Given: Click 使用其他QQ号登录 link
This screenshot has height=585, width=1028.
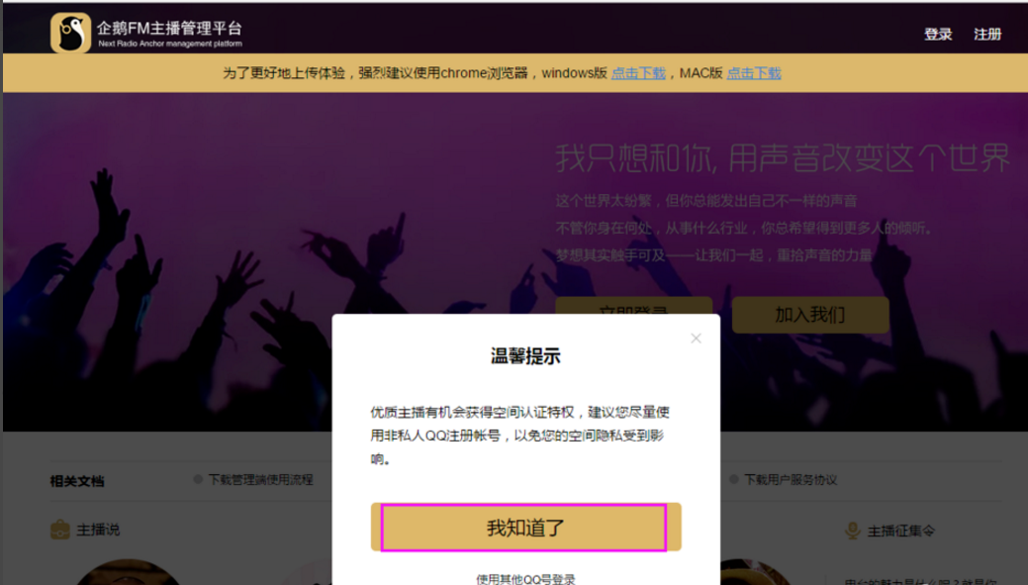Looking at the screenshot, I should pos(525,579).
